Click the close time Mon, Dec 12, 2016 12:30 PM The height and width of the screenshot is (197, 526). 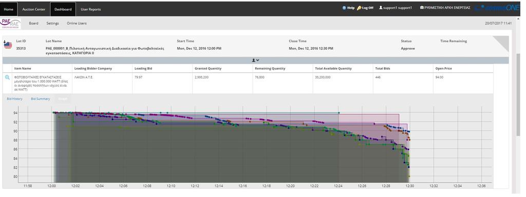(x=311, y=48)
